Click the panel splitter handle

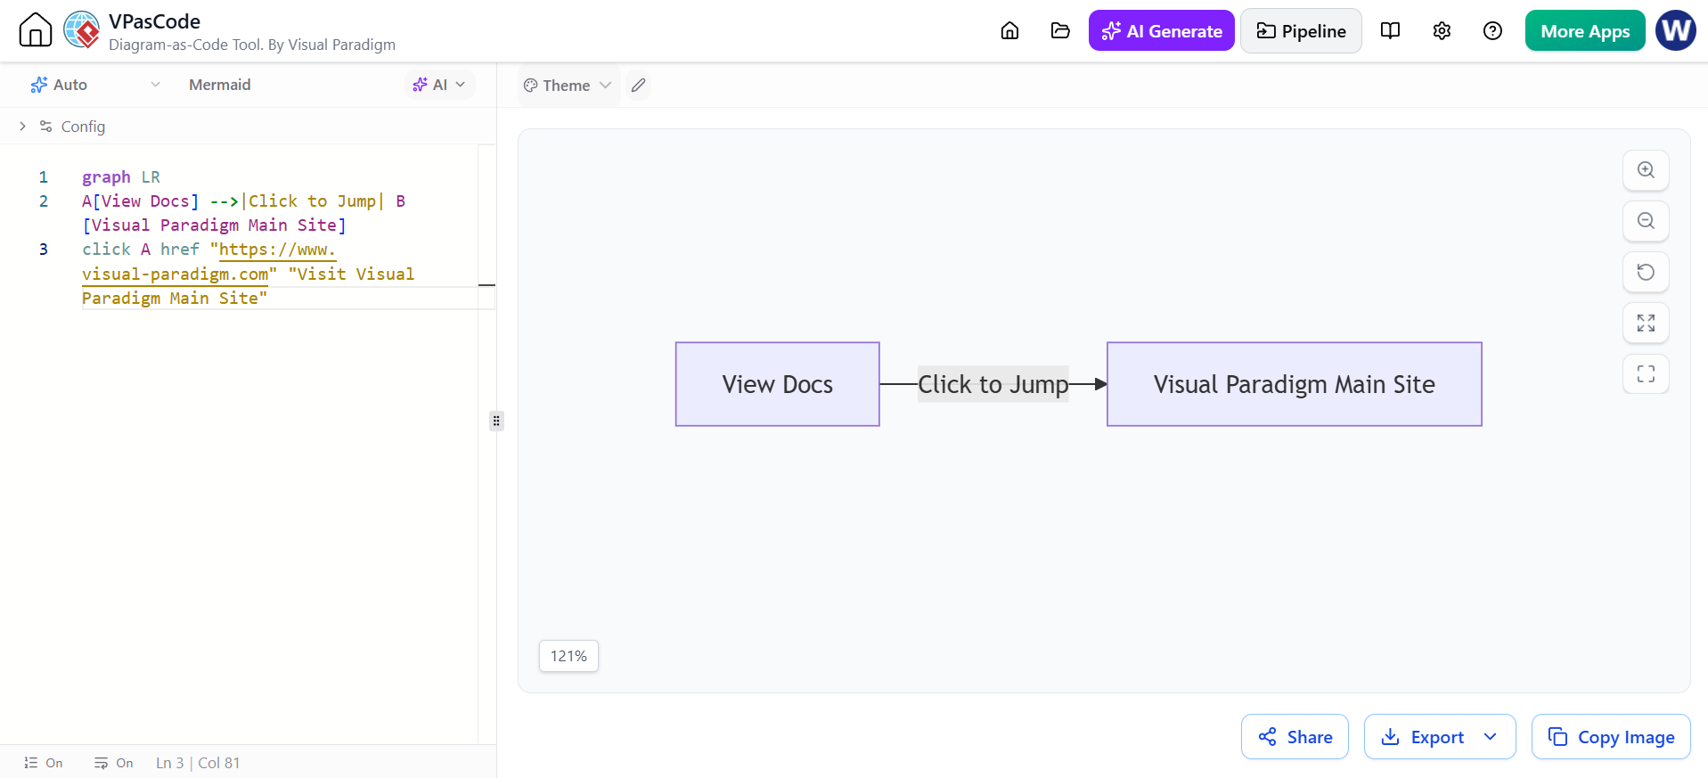[x=496, y=421]
